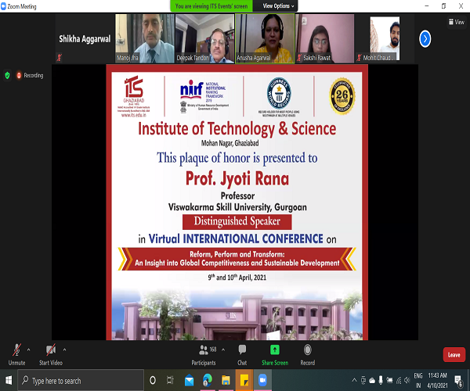
Task: Select Deepak Tandon's video thumbnail
Action: coord(204,39)
